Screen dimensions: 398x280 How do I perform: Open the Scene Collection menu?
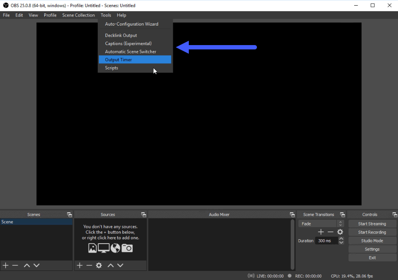79,15
